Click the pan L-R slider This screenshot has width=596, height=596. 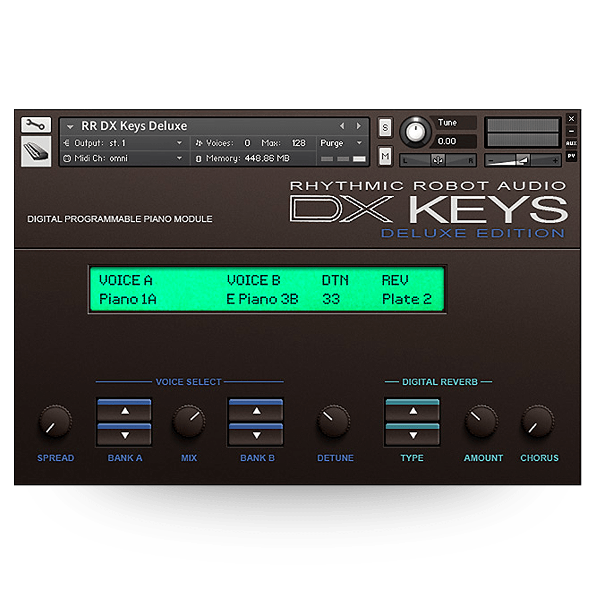point(438,160)
